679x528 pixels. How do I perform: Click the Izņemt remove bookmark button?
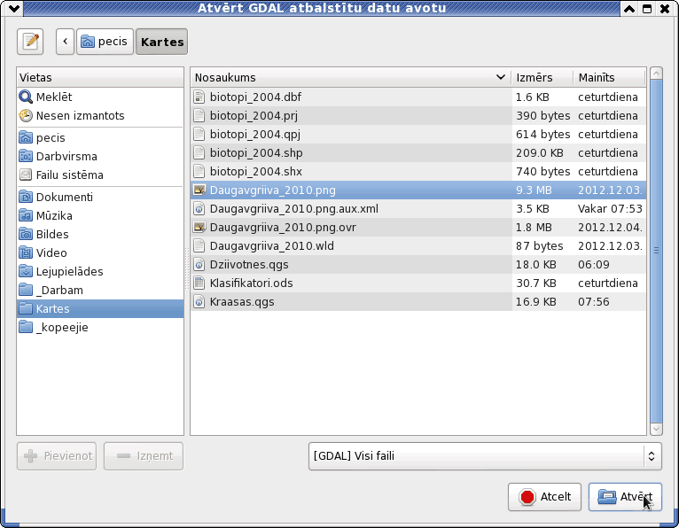(x=144, y=455)
